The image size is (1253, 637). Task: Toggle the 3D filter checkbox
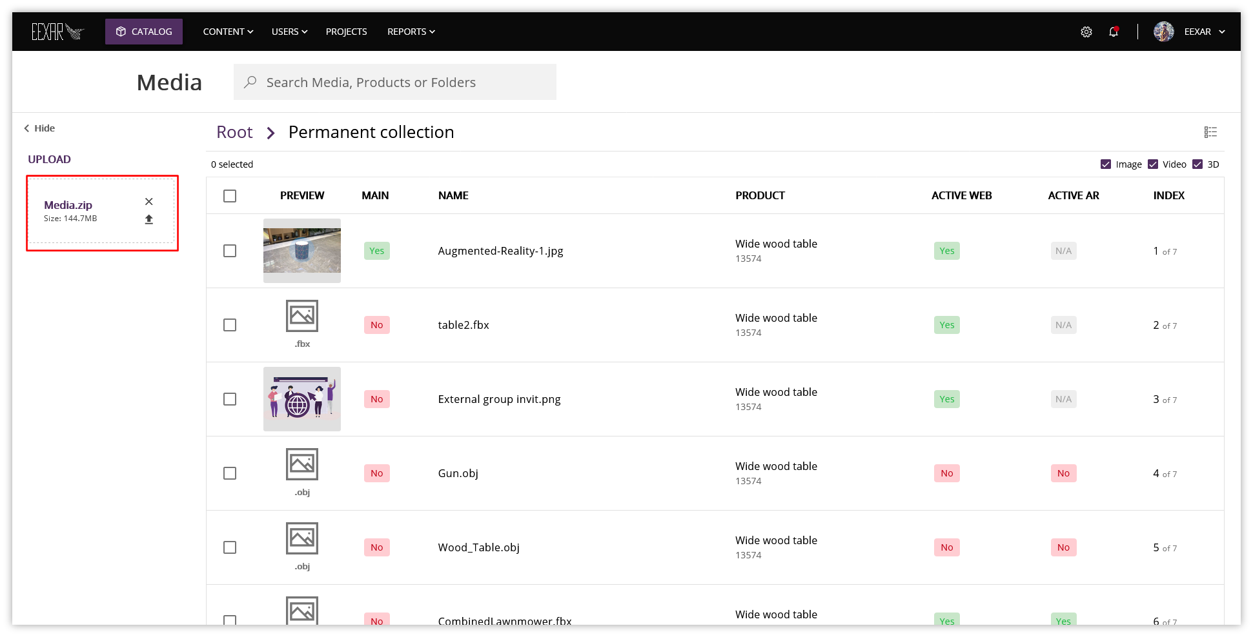1197,164
